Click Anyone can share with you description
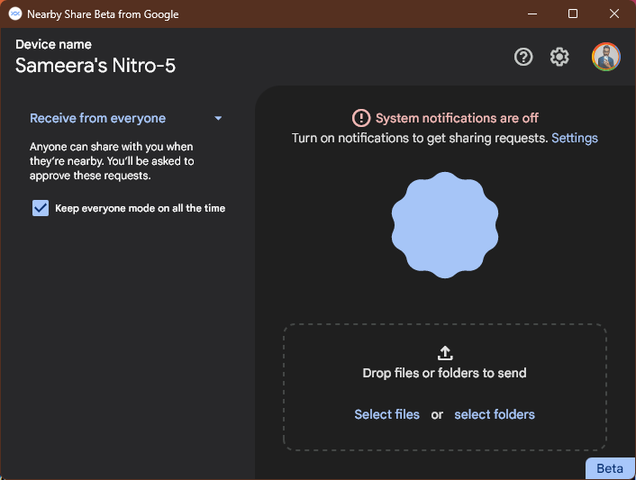This screenshot has width=636, height=480. [112, 161]
